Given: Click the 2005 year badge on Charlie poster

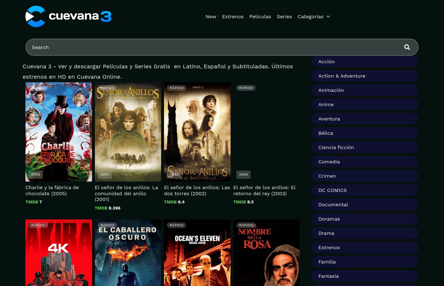Looking at the screenshot, I should (x=36, y=174).
